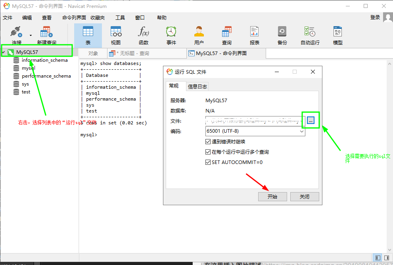Open the 文件 menu
This screenshot has width=393, height=265.
pos(8,18)
